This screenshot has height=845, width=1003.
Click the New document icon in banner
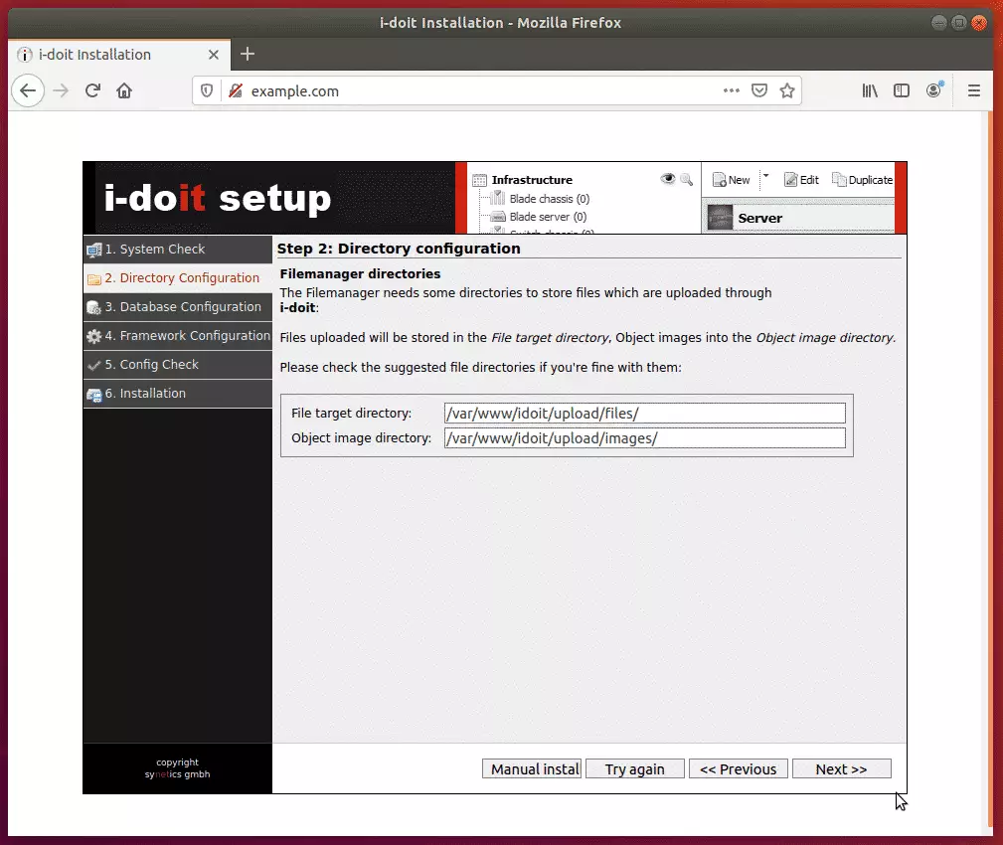click(x=720, y=180)
